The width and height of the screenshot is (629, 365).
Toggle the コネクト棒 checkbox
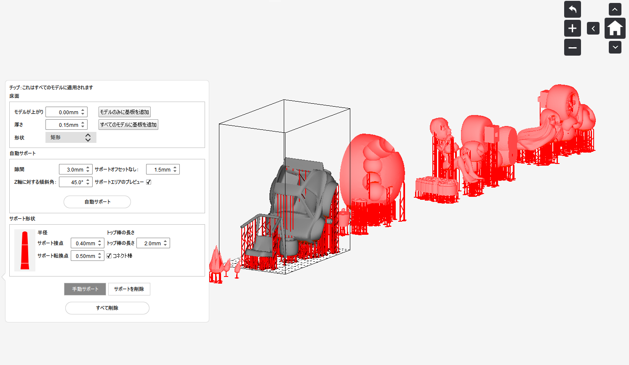(x=109, y=256)
